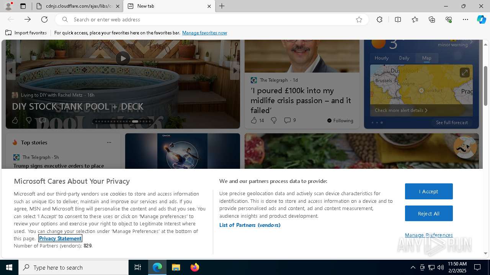This screenshot has height=275, width=490.
Task: Open the football ad thumbnail card
Action: [x=183, y=151]
